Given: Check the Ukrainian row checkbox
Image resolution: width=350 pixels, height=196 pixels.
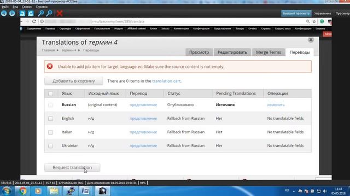Looking at the screenshot, I should tap(51, 146).
